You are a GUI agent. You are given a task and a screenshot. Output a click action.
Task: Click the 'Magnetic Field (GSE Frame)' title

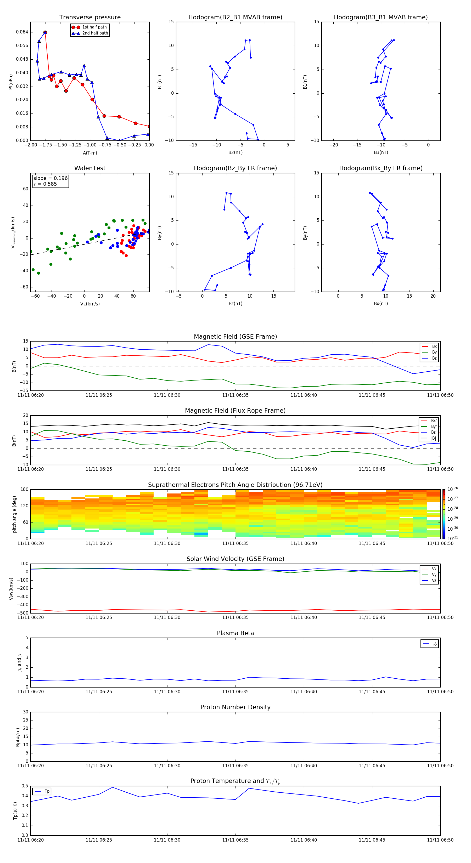235,337
